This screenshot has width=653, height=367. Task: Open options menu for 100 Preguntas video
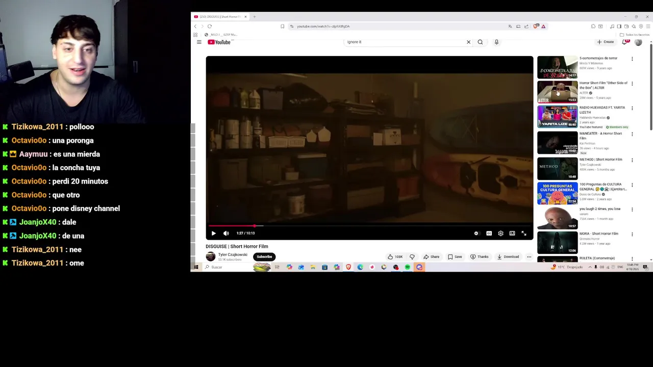tap(632, 185)
